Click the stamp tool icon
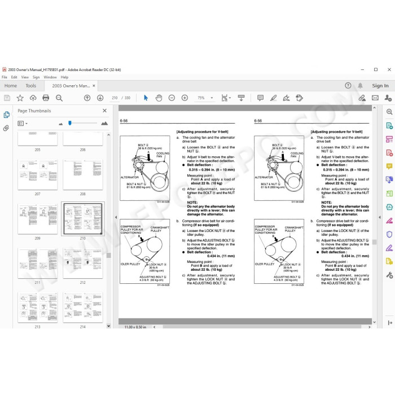Viewport: 395px width, 395px height. pyautogui.click(x=299, y=98)
